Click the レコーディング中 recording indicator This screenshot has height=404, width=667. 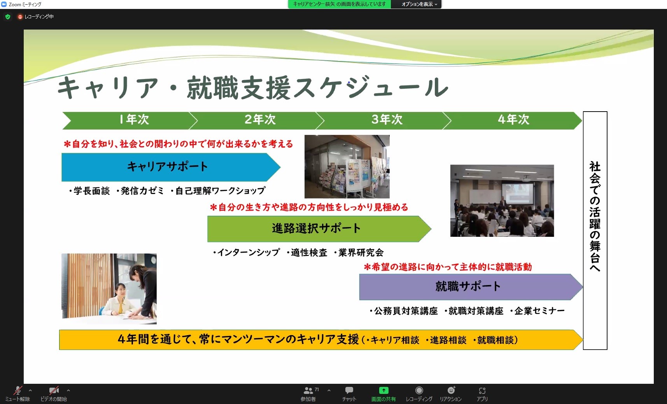click(x=36, y=17)
